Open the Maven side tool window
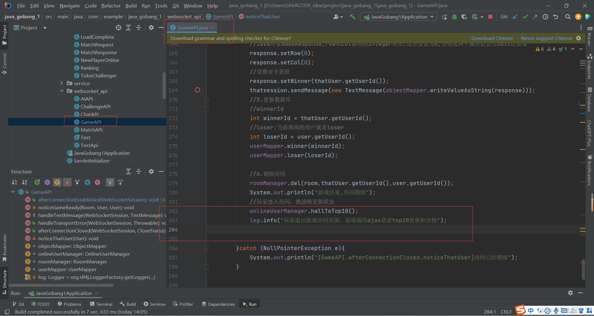This screenshot has width=594, height=316. coord(590,36)
